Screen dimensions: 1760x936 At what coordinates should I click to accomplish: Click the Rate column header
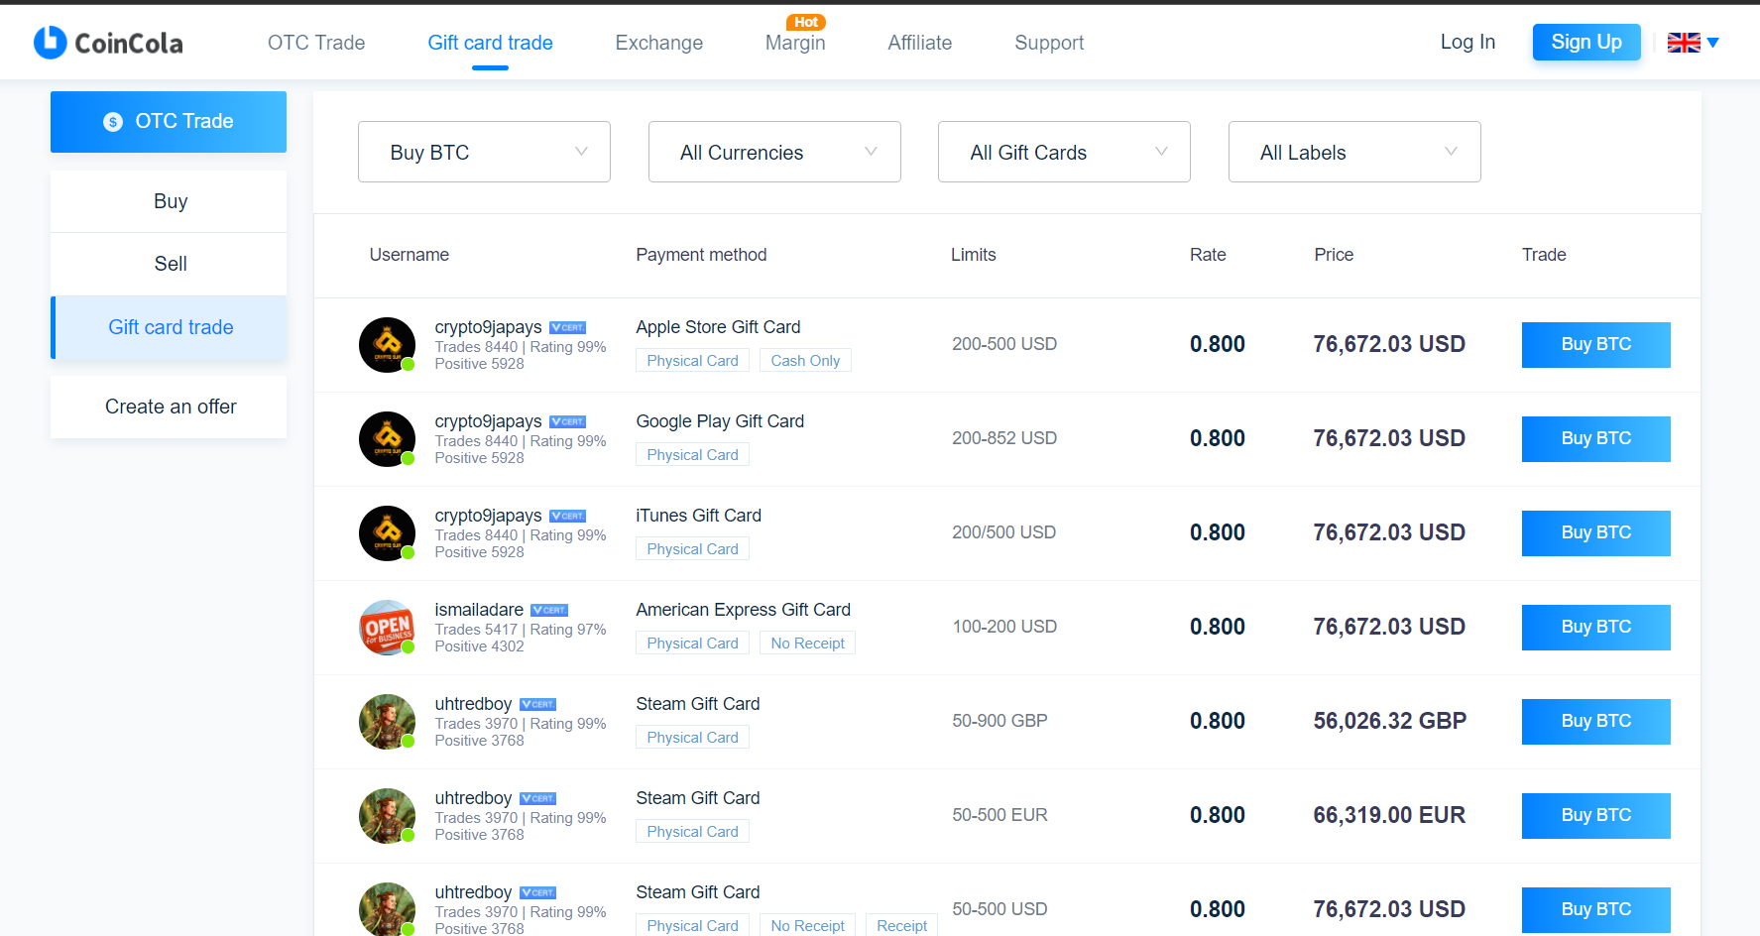(1208, 255)
